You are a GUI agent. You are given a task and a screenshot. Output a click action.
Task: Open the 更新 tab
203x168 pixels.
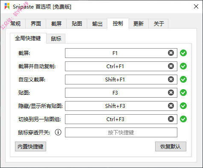coord(138,23)
